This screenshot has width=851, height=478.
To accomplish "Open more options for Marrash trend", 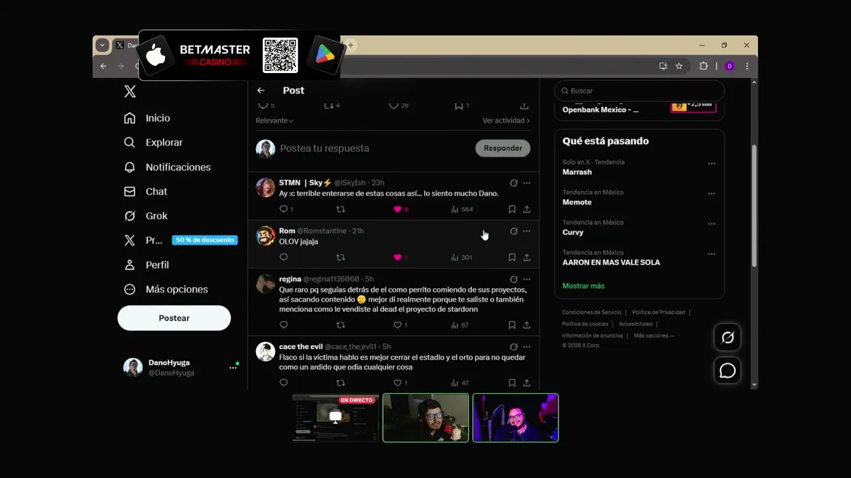I will click(x=711, y=163).
